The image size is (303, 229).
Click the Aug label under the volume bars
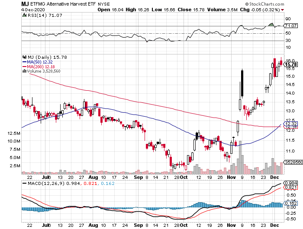point(93,177)
